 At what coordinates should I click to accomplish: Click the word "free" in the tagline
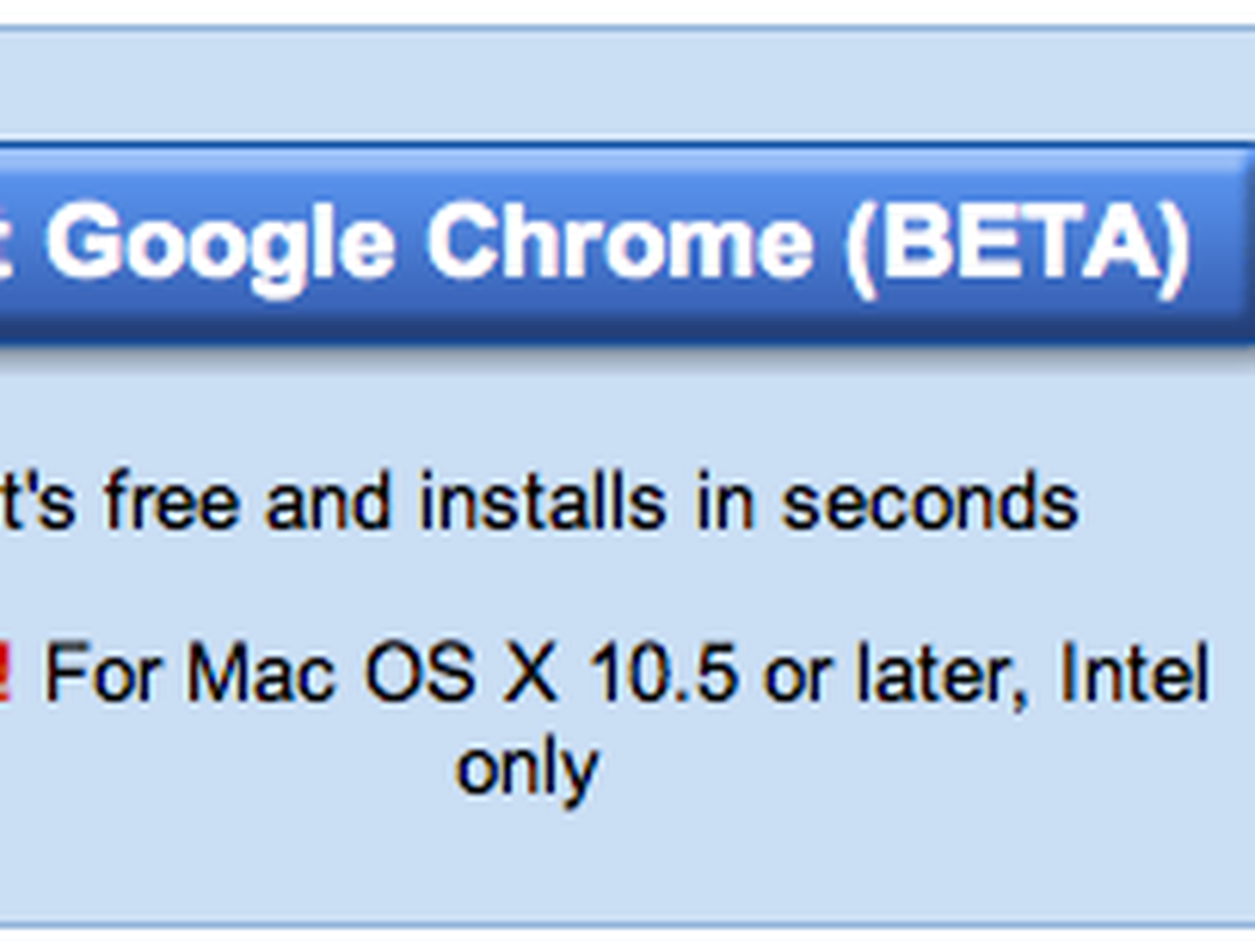click(x=173, y=502)
